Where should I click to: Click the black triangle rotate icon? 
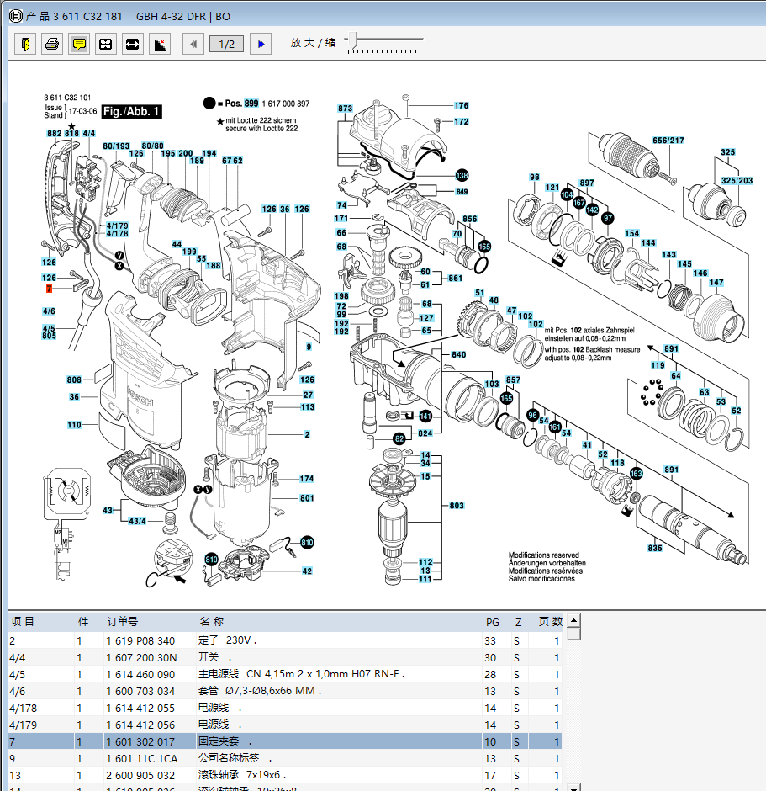click(x=160, y=45)
